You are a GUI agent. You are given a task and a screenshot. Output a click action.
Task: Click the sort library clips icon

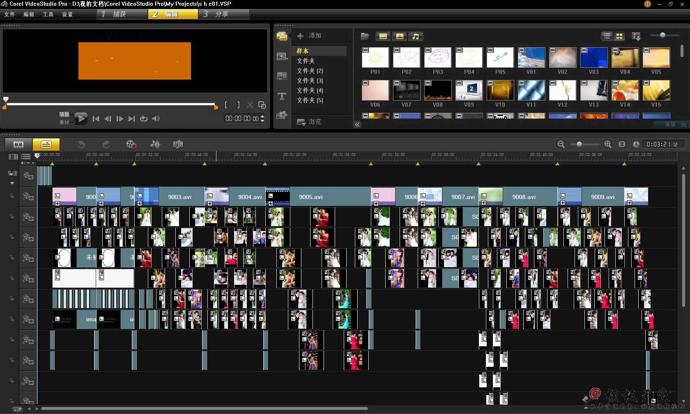636,36
